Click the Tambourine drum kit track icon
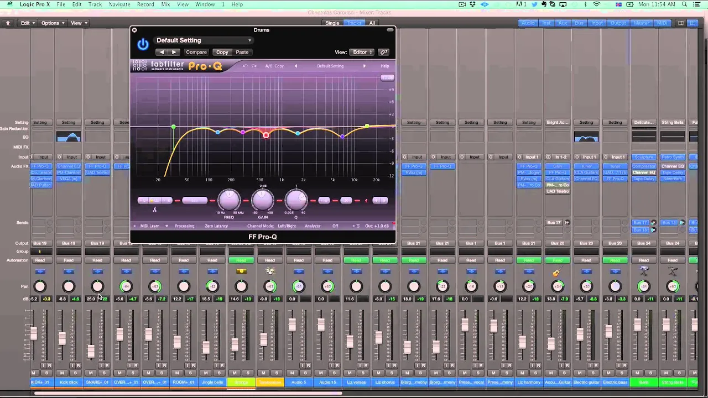This screenshot has width=708, height=398. coord(270,271)
